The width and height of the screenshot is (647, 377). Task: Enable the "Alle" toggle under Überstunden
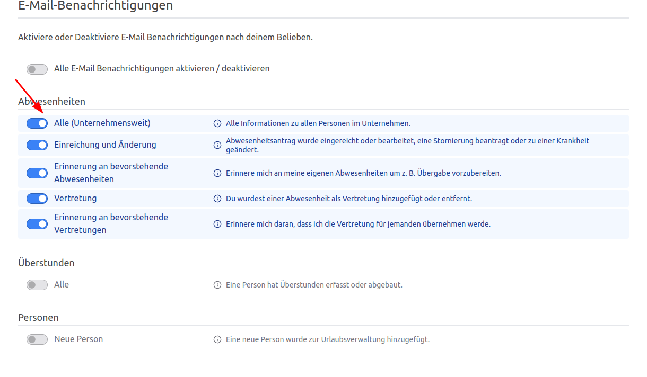(x=37, y=284)
